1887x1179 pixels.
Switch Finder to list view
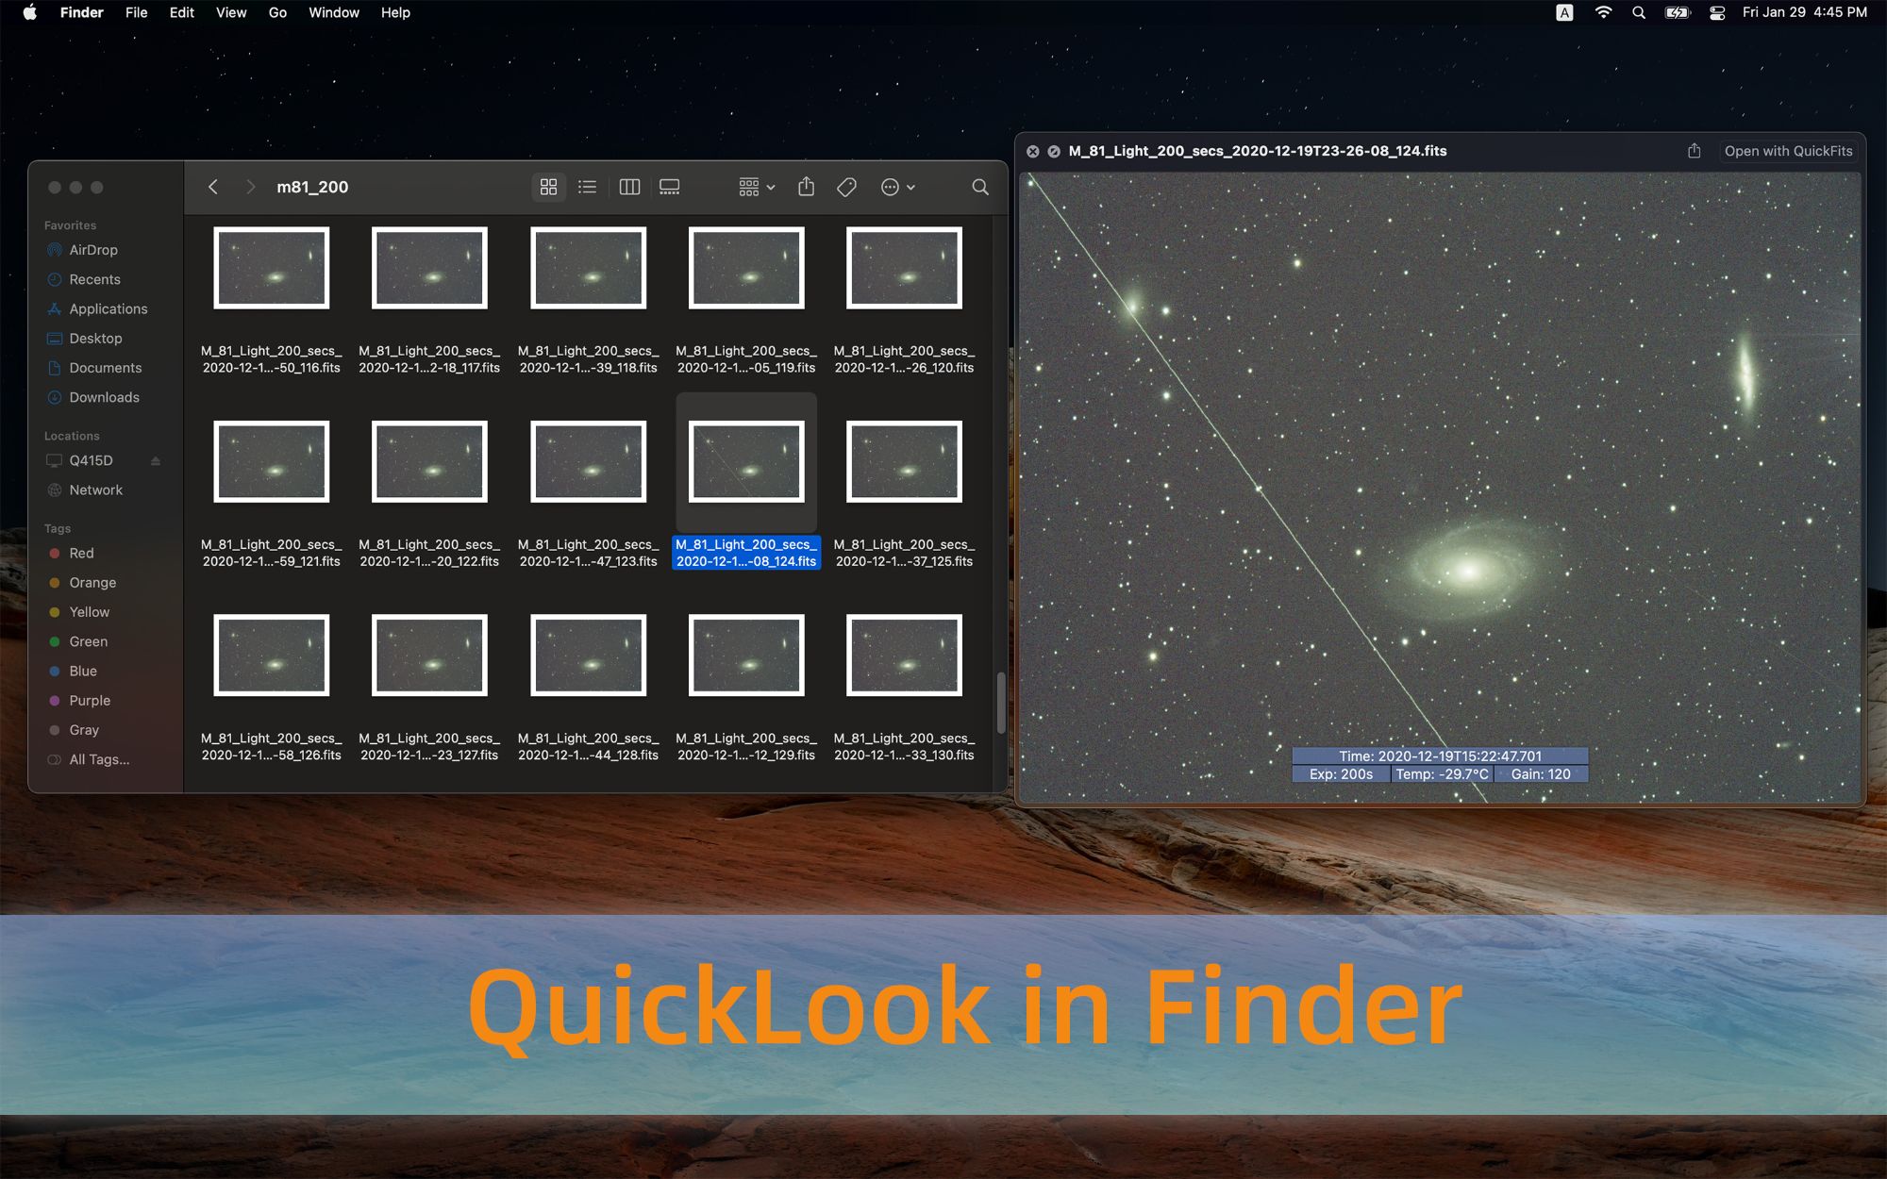pos(588,187)
